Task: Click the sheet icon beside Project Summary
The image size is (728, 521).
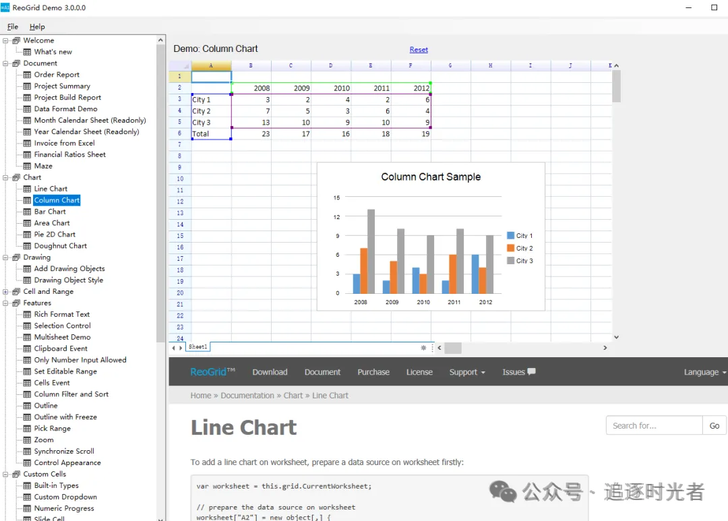Action: pos(28,86)
